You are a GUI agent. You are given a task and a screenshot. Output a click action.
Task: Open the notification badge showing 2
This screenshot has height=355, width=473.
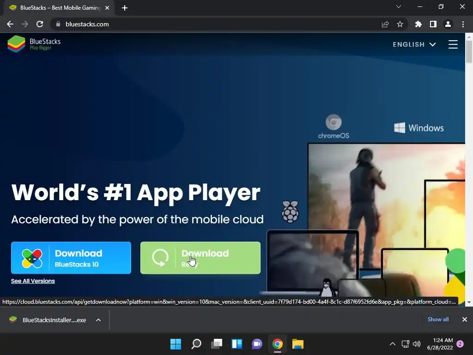pyautogui.click(x=460, y=344)
